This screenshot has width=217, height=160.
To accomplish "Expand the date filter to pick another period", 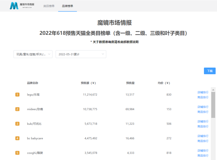I will click(81, 54).
